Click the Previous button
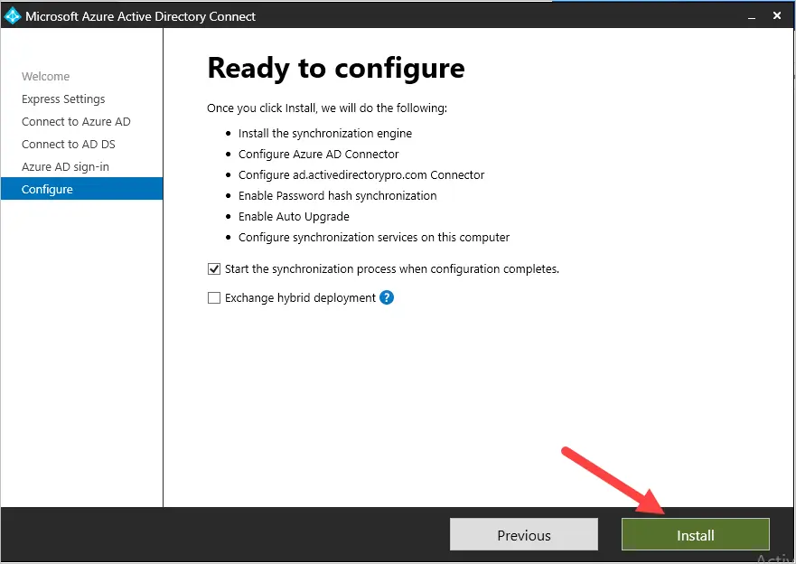This screenshot has width=796, height=564. 524,534
